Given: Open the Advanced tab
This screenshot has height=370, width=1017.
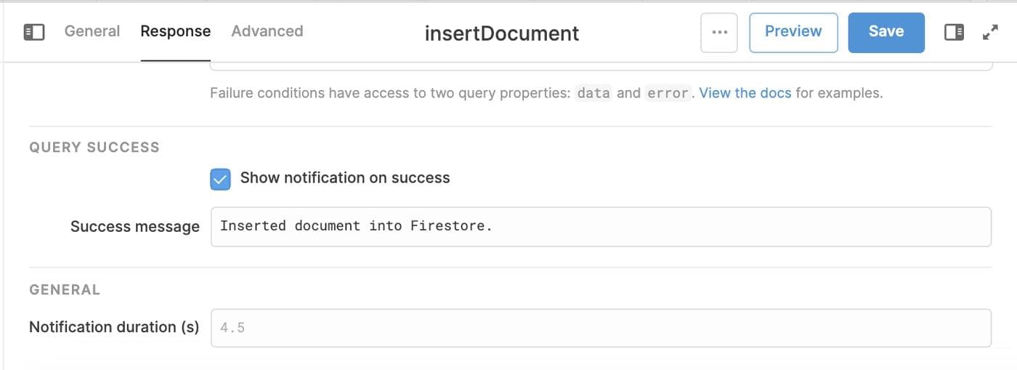Looking at the screenshot, I should pyautogui.click(x=267, y=31).
